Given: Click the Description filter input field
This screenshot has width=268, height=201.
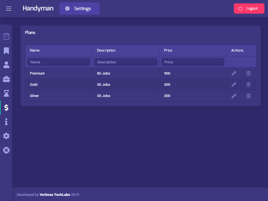Looking at the screenshot, I should coord(126,62).
